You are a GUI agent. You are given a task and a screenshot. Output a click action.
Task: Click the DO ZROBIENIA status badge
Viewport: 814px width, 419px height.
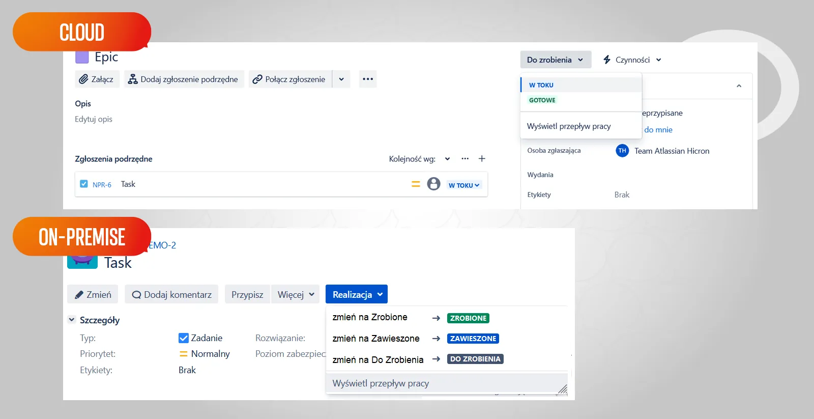[475, 359]
